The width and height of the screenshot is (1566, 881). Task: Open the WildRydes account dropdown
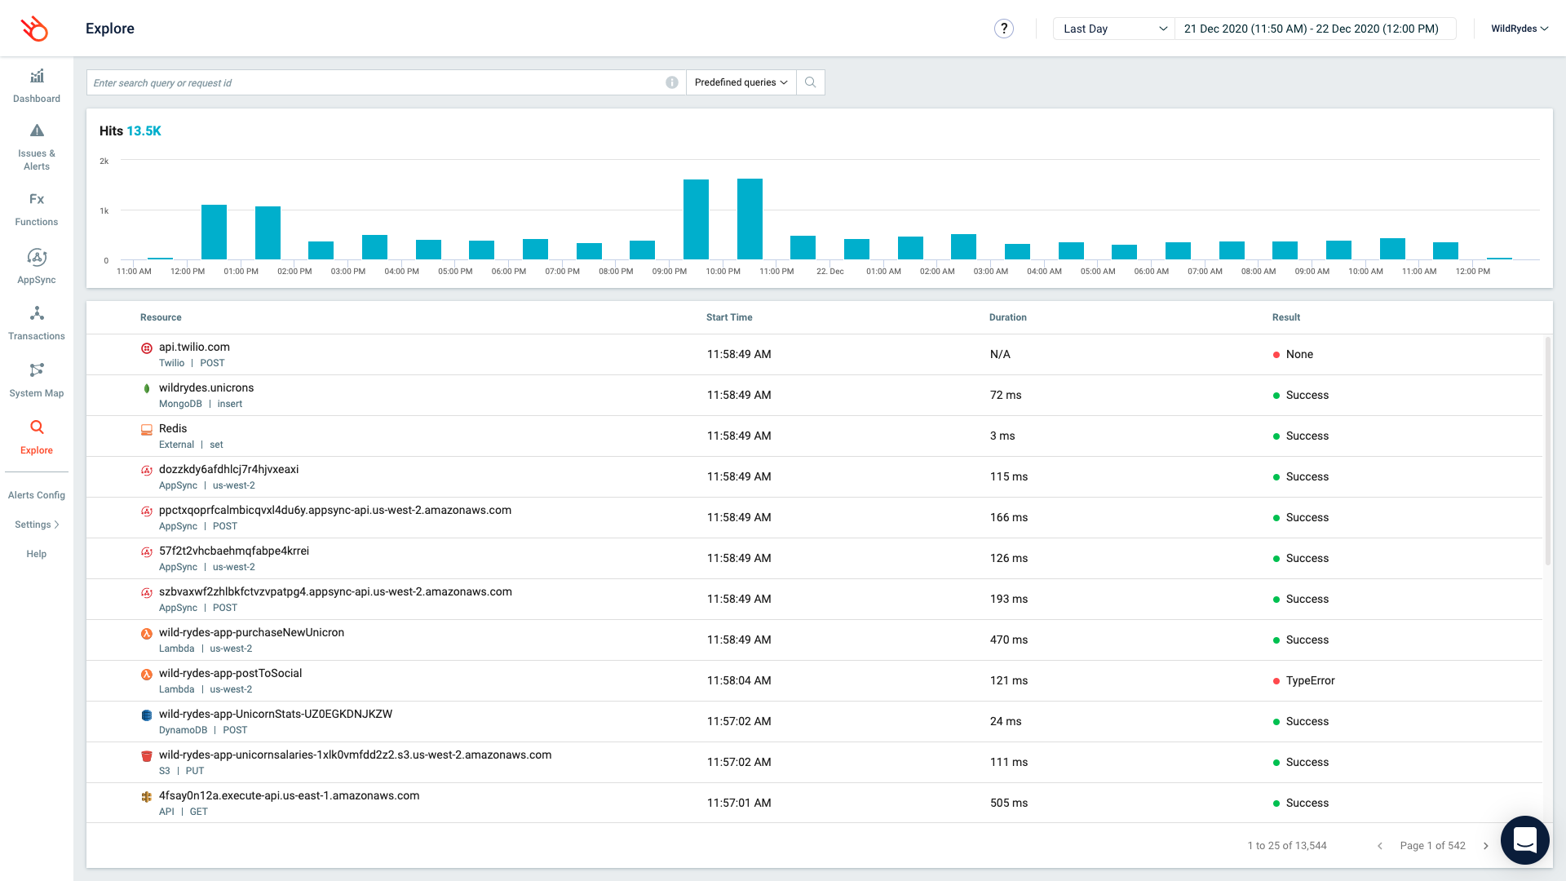(x=1519, y=29)
